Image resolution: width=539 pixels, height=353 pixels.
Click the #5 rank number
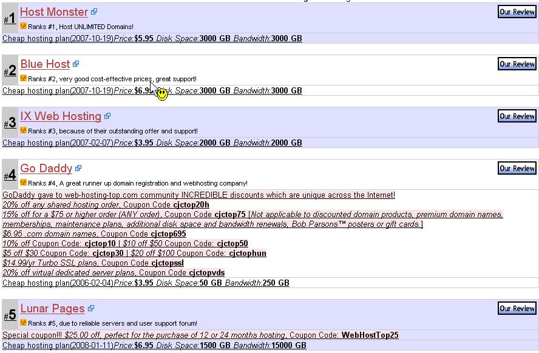pyautogui.click(x=10, y=315)
